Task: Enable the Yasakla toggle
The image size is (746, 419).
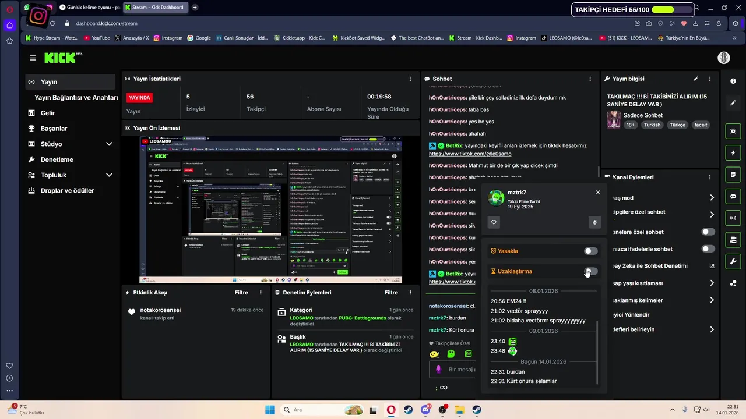Action: click(591, 251)
